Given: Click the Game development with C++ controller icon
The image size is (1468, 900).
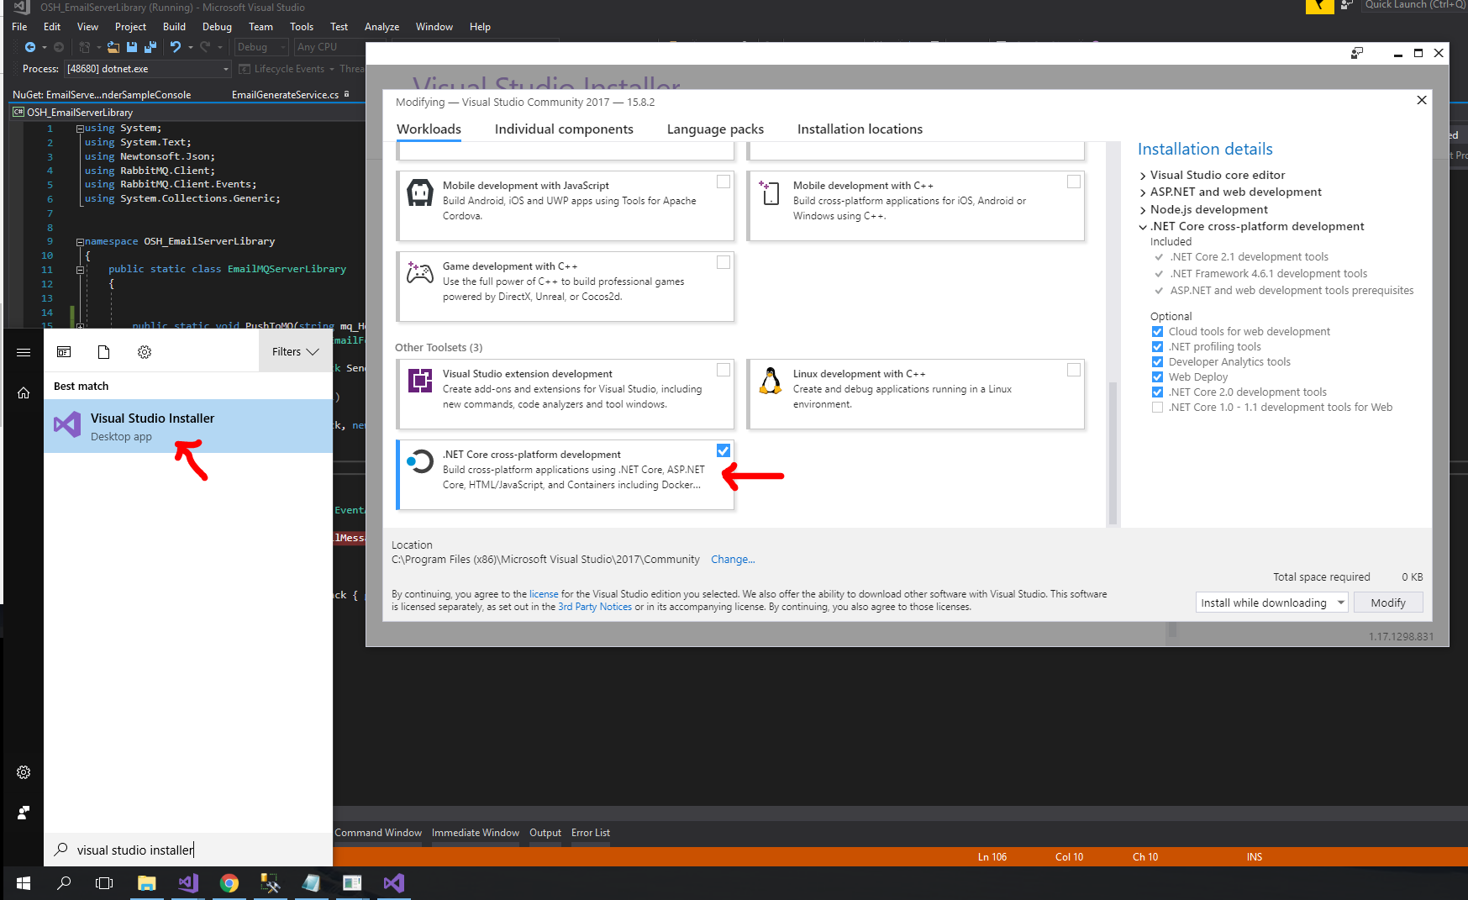Looking at the screenshot, I should 420,272.
